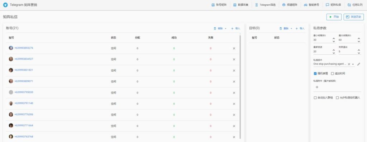The image size is (367, 142).
Task: Remove account +639993831821 with X icon
Action: click(234, 71)
